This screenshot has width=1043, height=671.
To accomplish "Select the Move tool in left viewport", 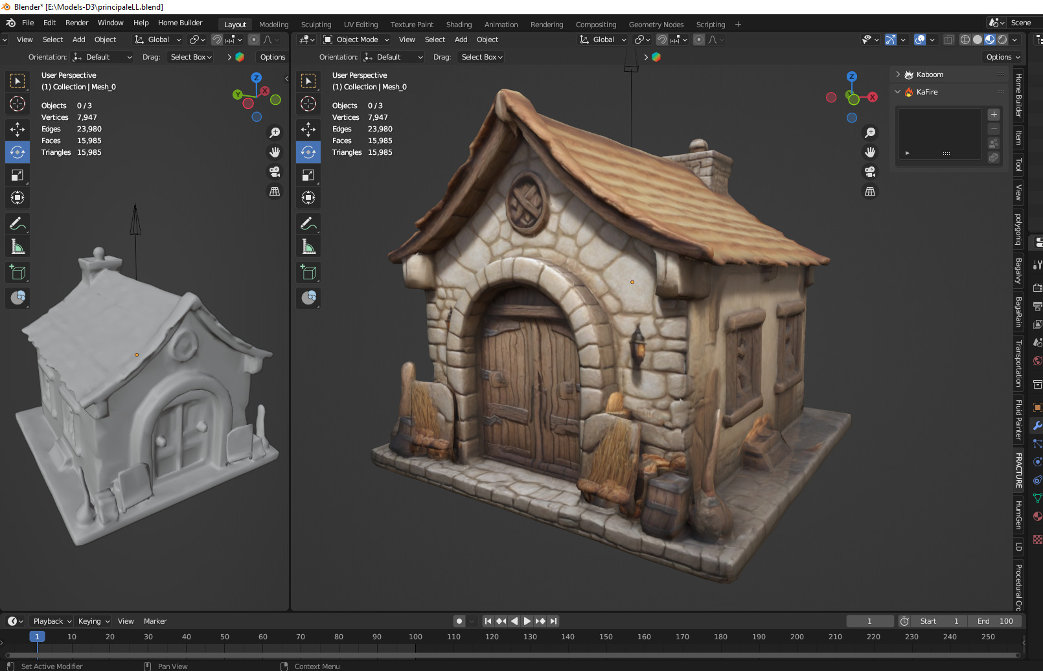I will point(17,130).
